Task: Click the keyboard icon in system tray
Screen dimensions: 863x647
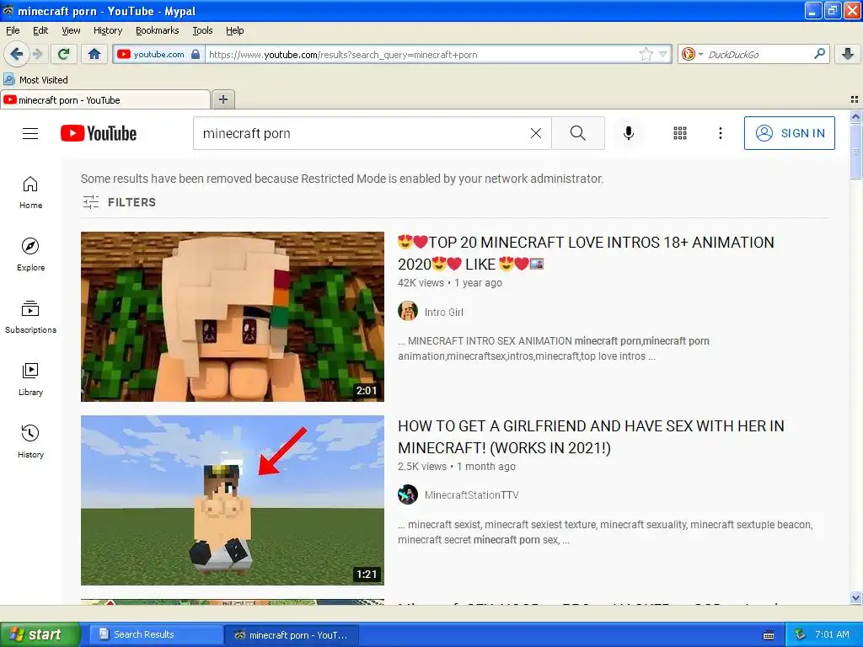Action: [769, 635]
